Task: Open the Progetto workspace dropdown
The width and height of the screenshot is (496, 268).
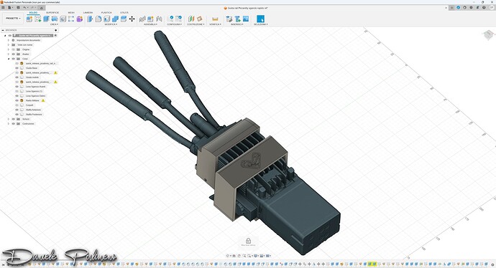Action: (x=13, y=19)
